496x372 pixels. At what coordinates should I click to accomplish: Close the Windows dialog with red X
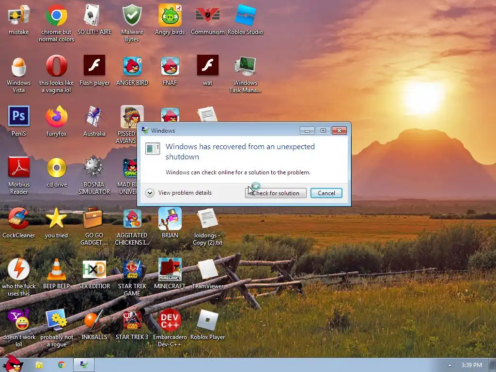pyautogui.click(x=339, y=131)
